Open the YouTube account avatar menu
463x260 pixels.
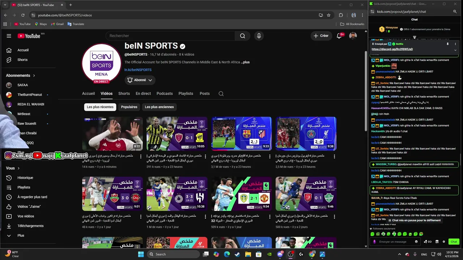[353, 36]
